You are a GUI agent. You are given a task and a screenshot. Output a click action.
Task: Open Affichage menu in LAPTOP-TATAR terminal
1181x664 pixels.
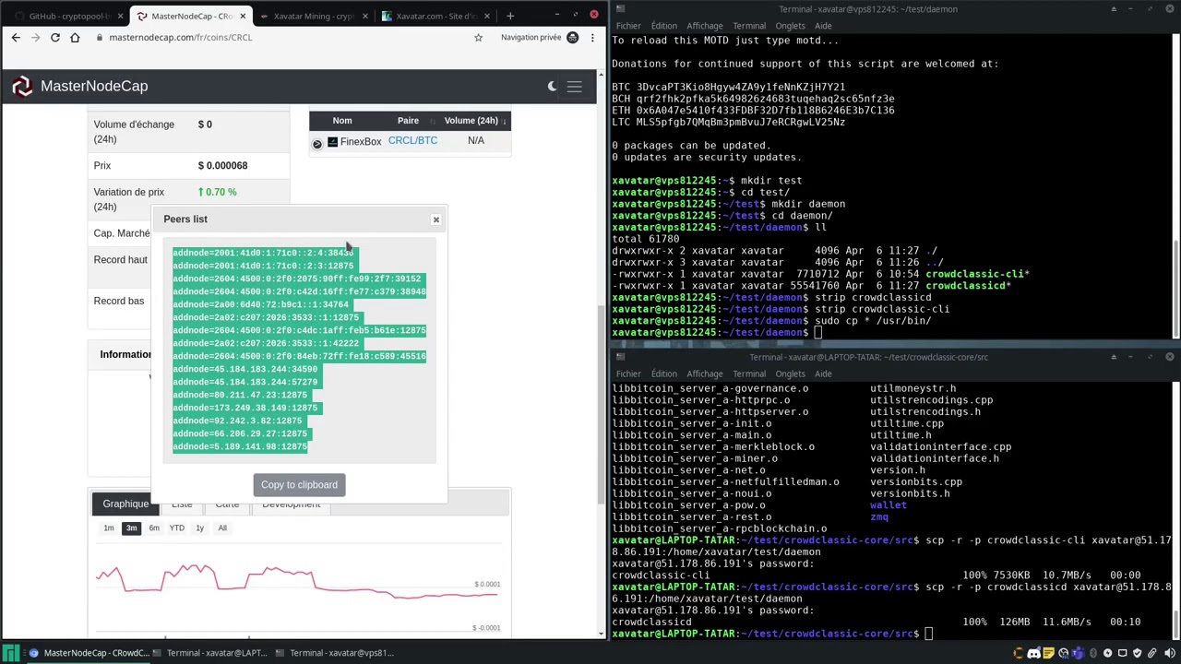point(704,374)
